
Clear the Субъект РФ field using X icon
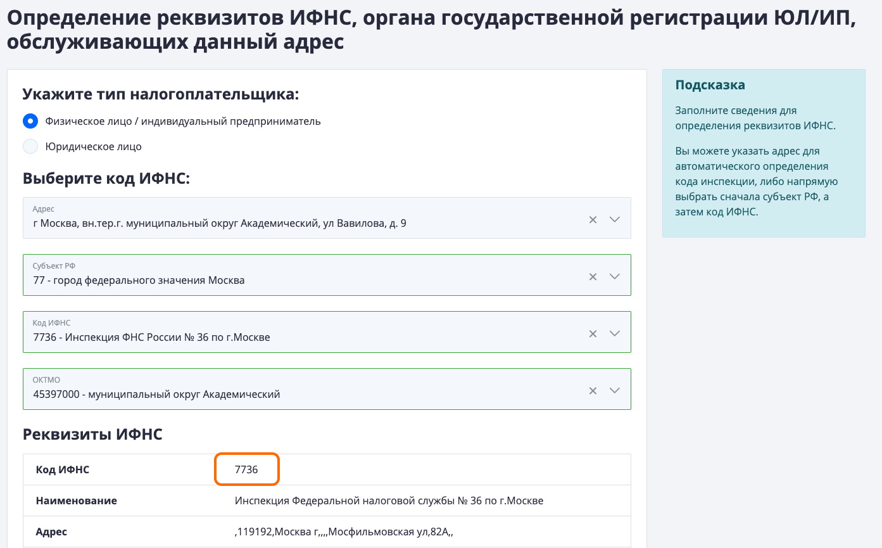[x=593, y=277]
